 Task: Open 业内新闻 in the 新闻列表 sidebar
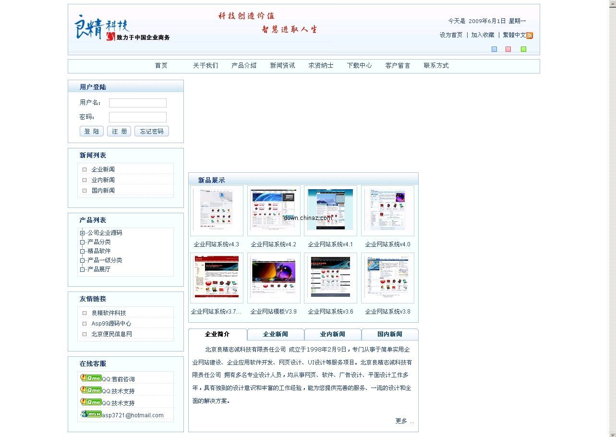[x=103, y=180]
